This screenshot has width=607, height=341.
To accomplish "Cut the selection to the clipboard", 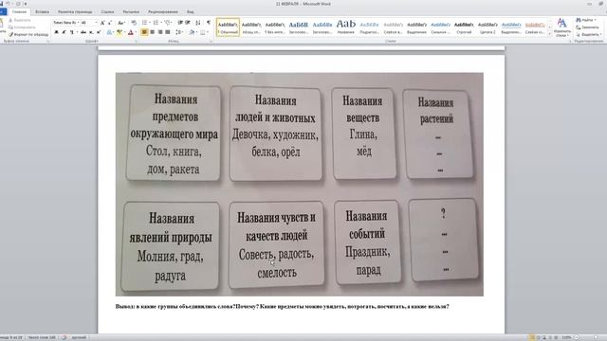I will 20,20.
